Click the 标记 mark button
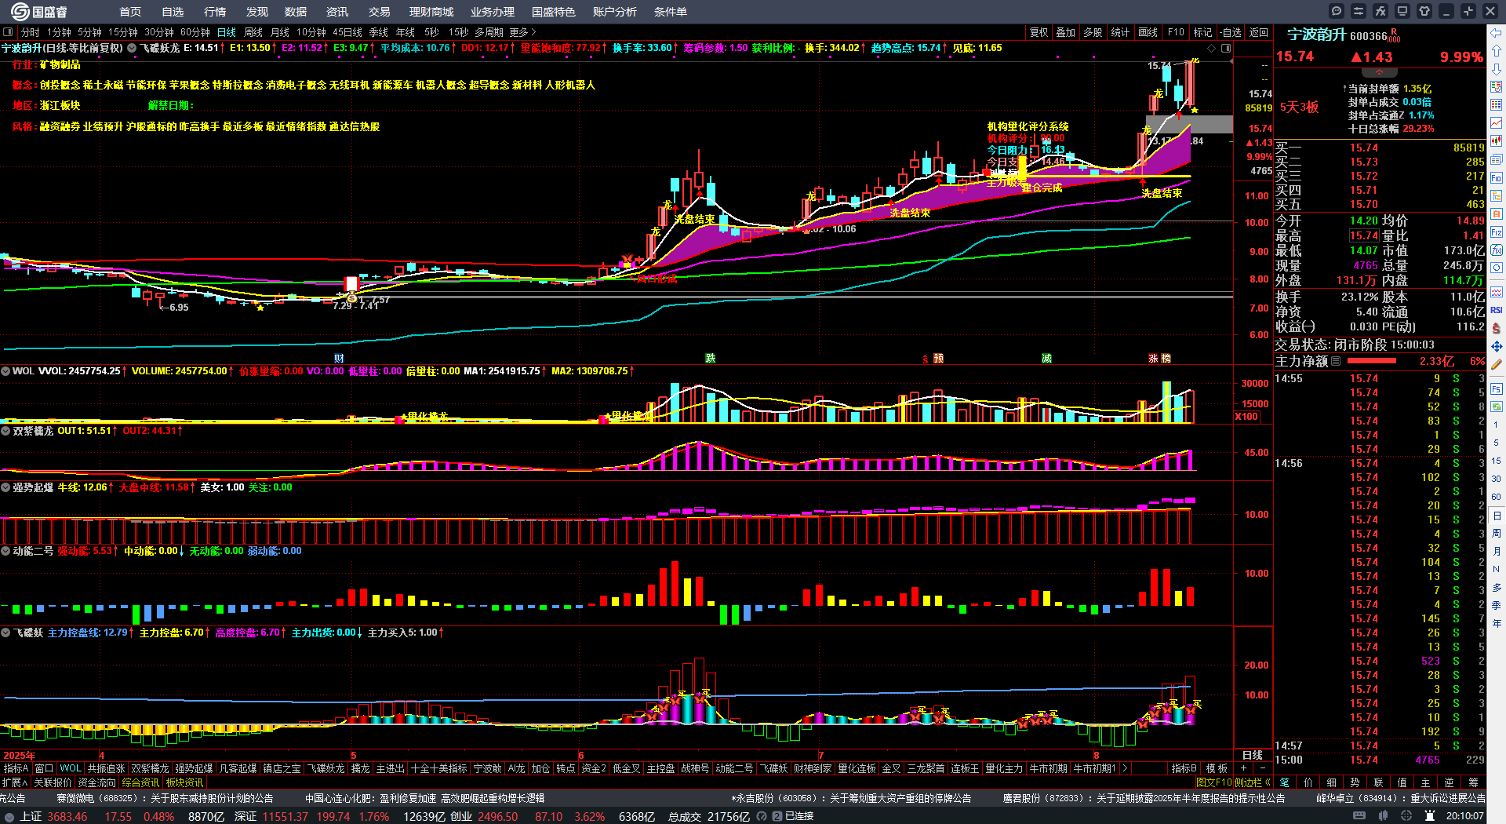The width and height of the screenshot is (1506, 824). pos(1202,32)
